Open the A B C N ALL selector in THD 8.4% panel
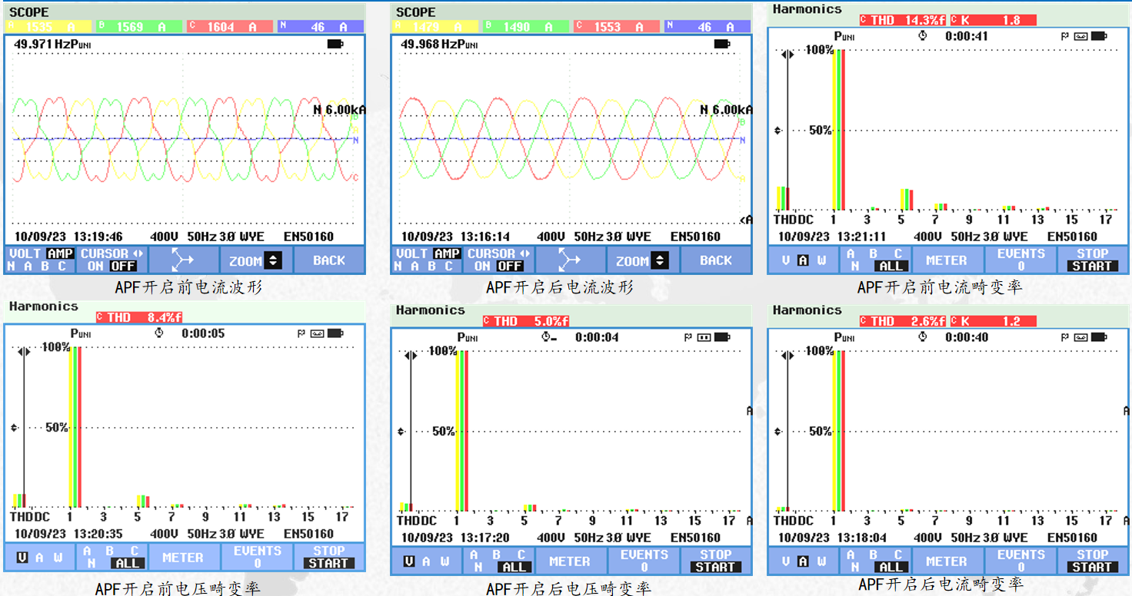 click(112, 558)
